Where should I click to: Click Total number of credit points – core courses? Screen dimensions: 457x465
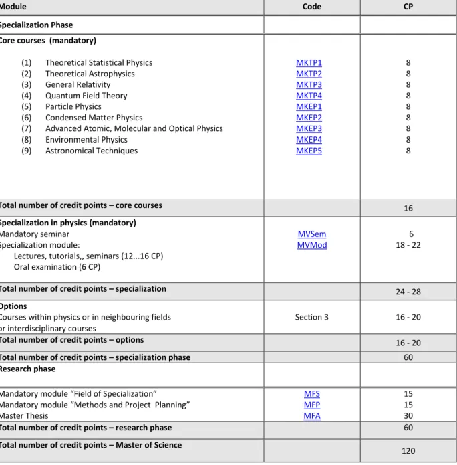pyautogui.click(x=81, y=205)
